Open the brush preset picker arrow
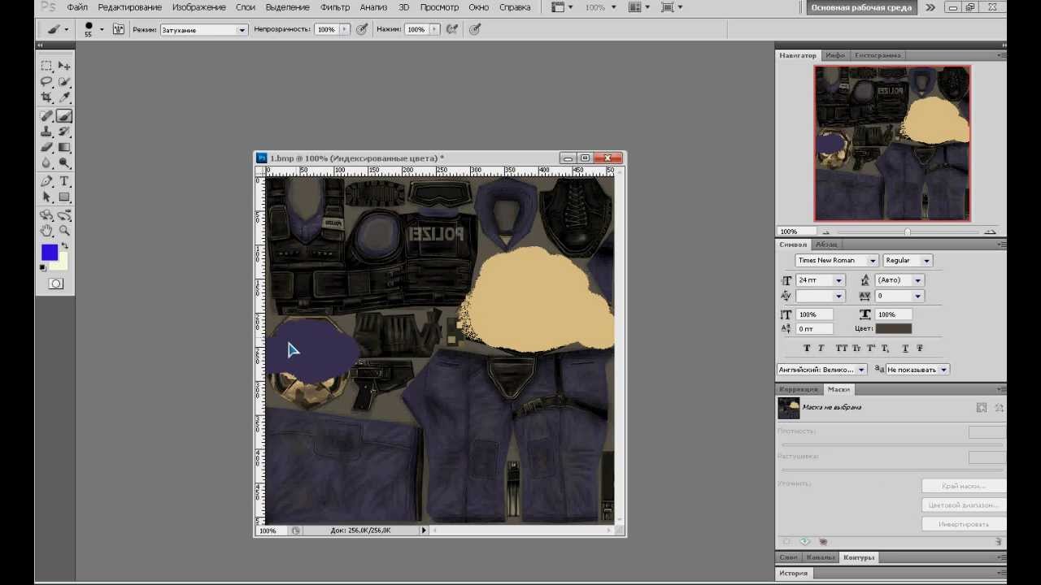Image resolution: width=1041 pixels, height=585 pixels. point(102,29)
